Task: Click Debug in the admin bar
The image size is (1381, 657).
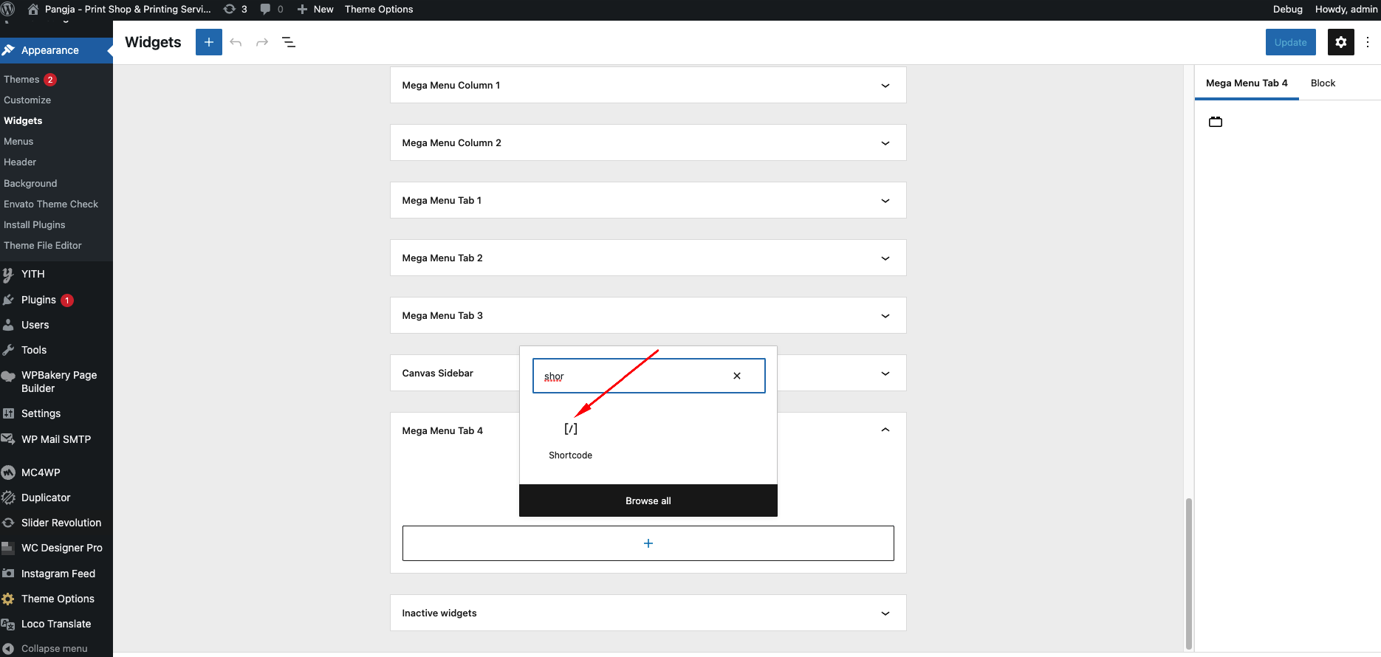Action: [1287, 9]
